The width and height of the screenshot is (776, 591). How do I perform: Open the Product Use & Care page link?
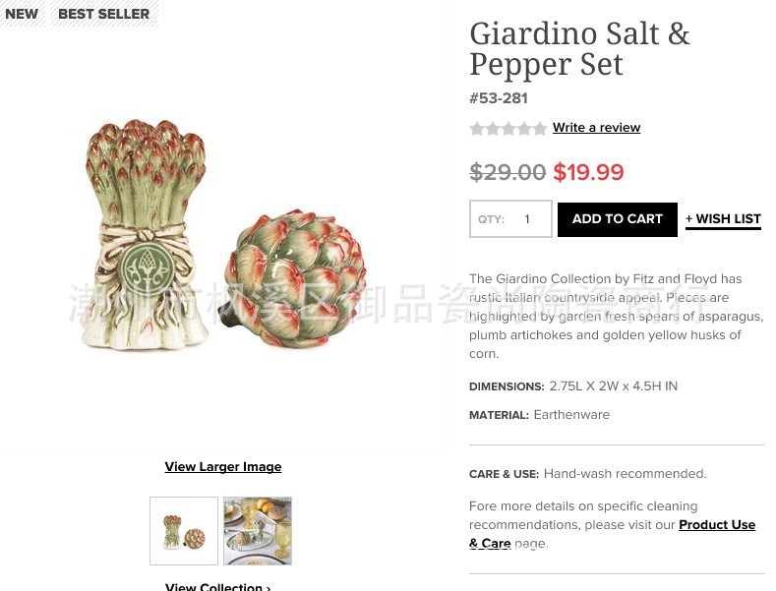coord(716,525)
